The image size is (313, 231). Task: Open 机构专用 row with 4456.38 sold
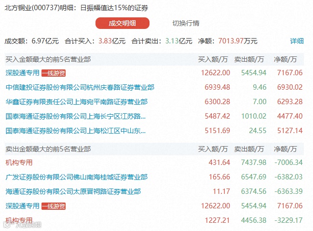pyautogui.click(x=19, y=220)
